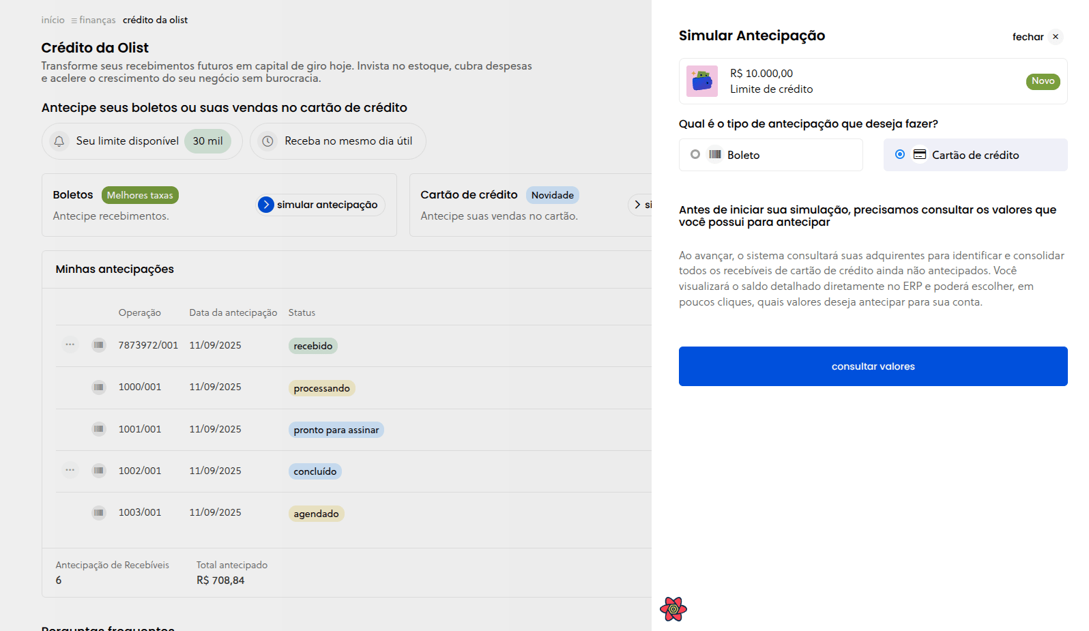Click barcode icon for row 1000/001
The height and width of the screenshot is (631, 1089).
pos(99,387)
